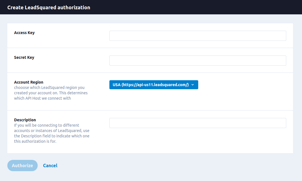Click the Account Region label
302x181 pixels.
coord(28,82)
